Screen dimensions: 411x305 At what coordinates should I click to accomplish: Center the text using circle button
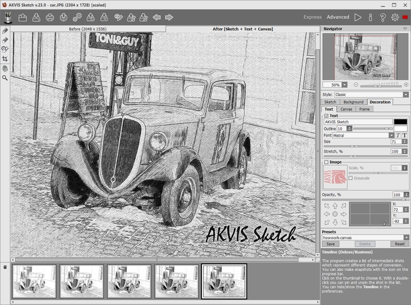[335, 214]
